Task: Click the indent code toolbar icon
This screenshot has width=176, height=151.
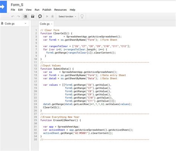Action: (x=25, y=16)
